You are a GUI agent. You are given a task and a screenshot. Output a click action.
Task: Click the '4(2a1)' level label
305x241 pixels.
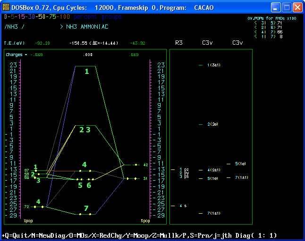(x=214, y=170)
